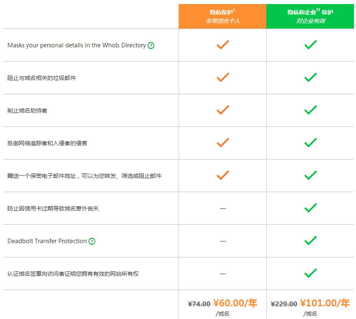The width and height of the screenshot is (356, 319).
Task: Click green checkmark in Deadbolt Transfer Protection row
Action: pyautogui.click(x=310, y=240)
